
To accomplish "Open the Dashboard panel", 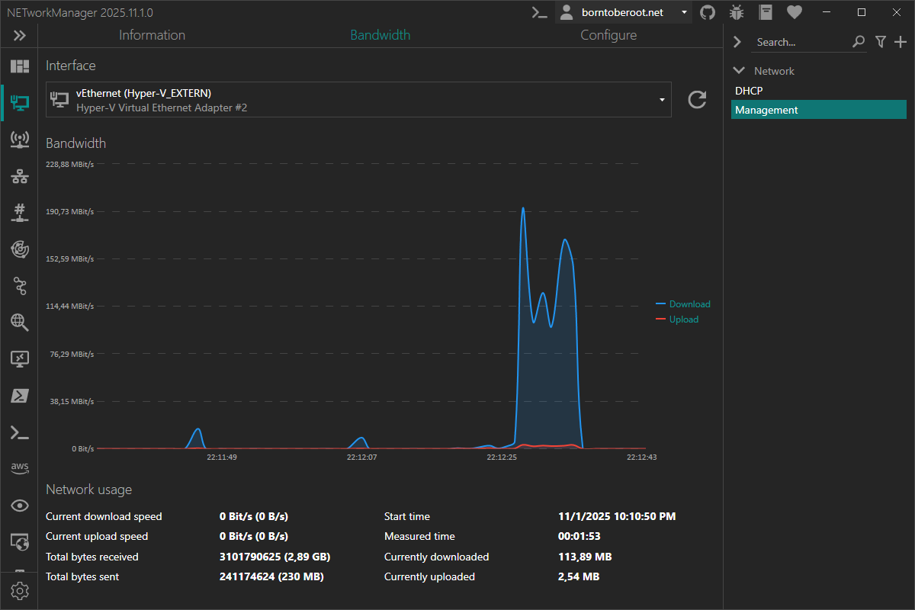I will point(19,66).
